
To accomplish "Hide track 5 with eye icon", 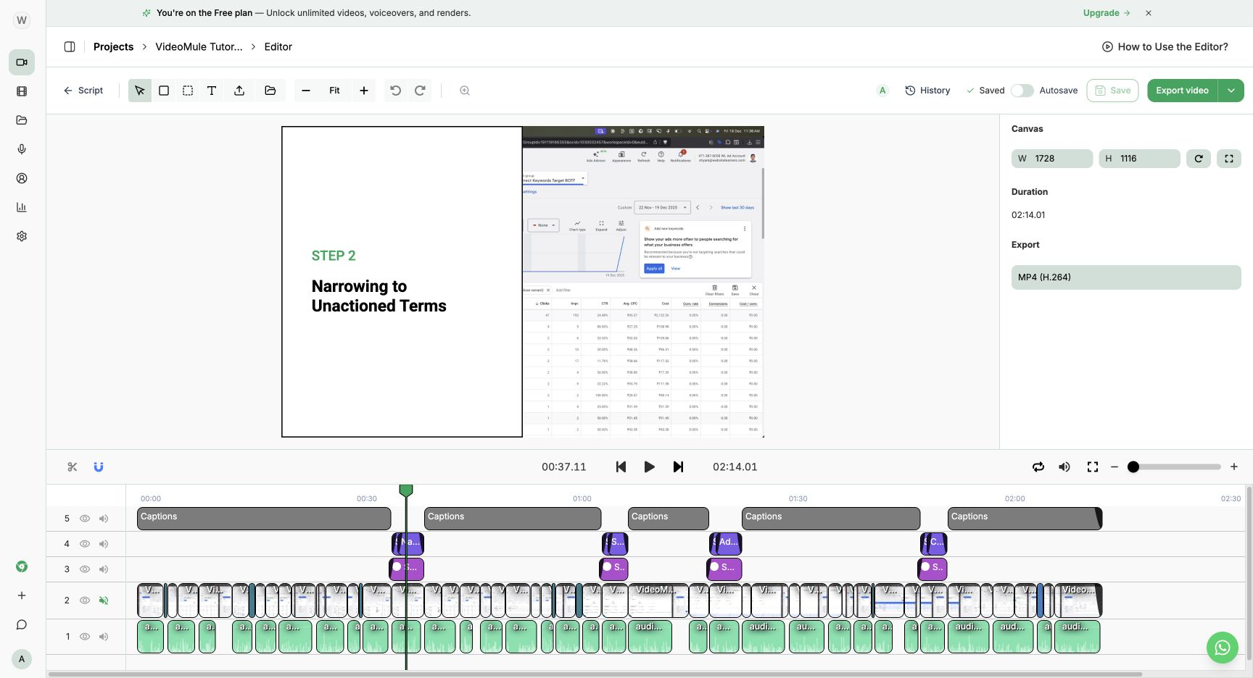I will pos(85,519).
